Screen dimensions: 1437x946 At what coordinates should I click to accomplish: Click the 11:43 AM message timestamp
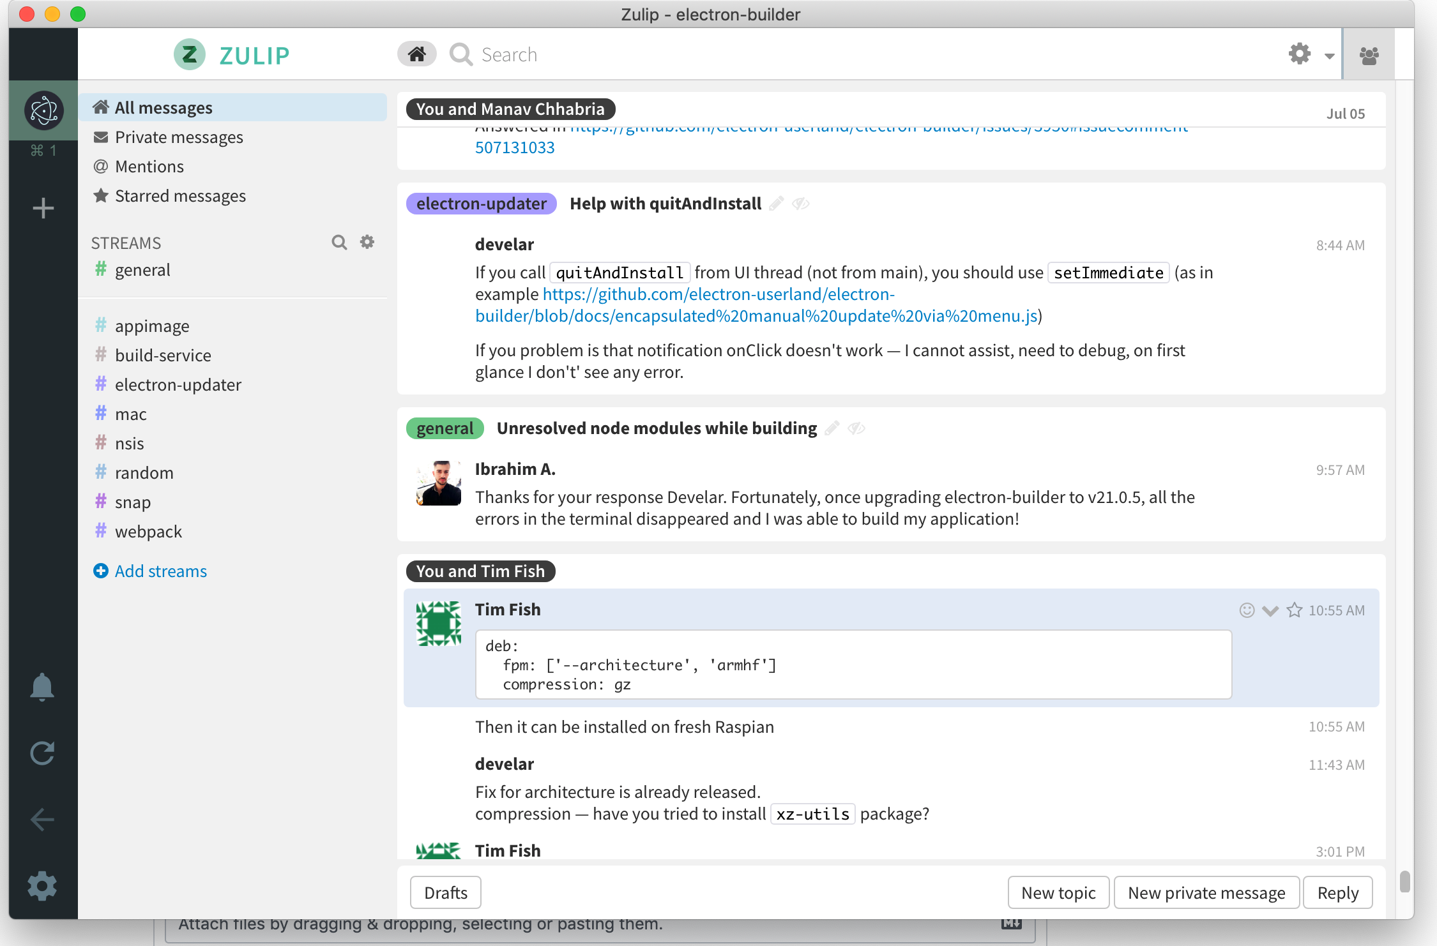point(1336,765)
